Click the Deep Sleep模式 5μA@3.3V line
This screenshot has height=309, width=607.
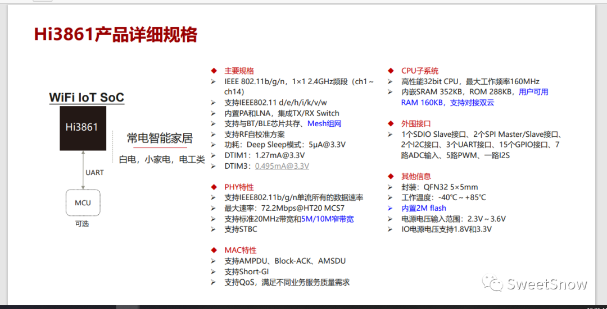coord(285,145)
